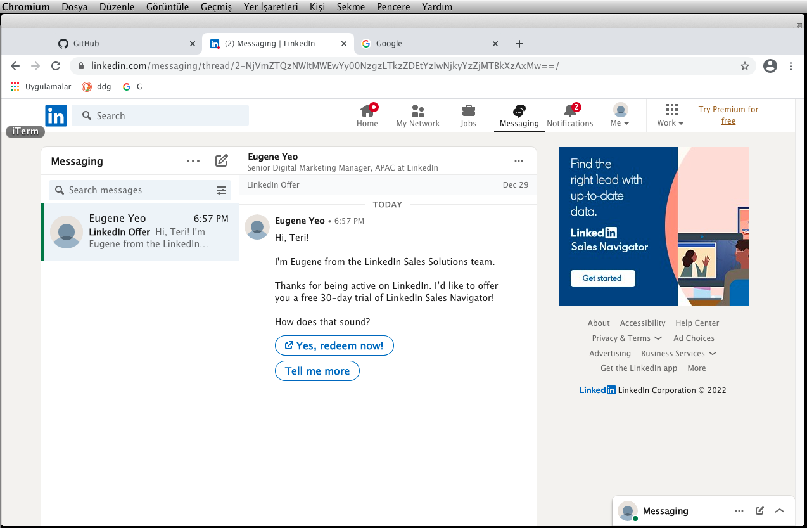
Task: Open the About footer link
Action: [599, 323]
